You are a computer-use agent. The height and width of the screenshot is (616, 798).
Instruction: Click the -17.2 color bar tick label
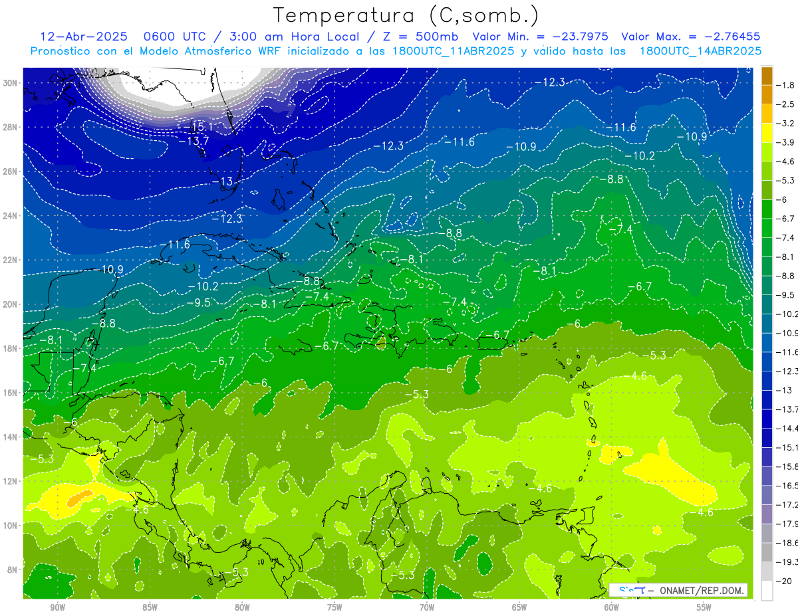(x=787, y=504)
